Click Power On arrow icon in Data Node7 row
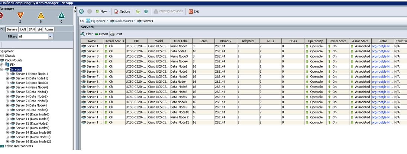407x154 pixels. (x=329, y=97)
